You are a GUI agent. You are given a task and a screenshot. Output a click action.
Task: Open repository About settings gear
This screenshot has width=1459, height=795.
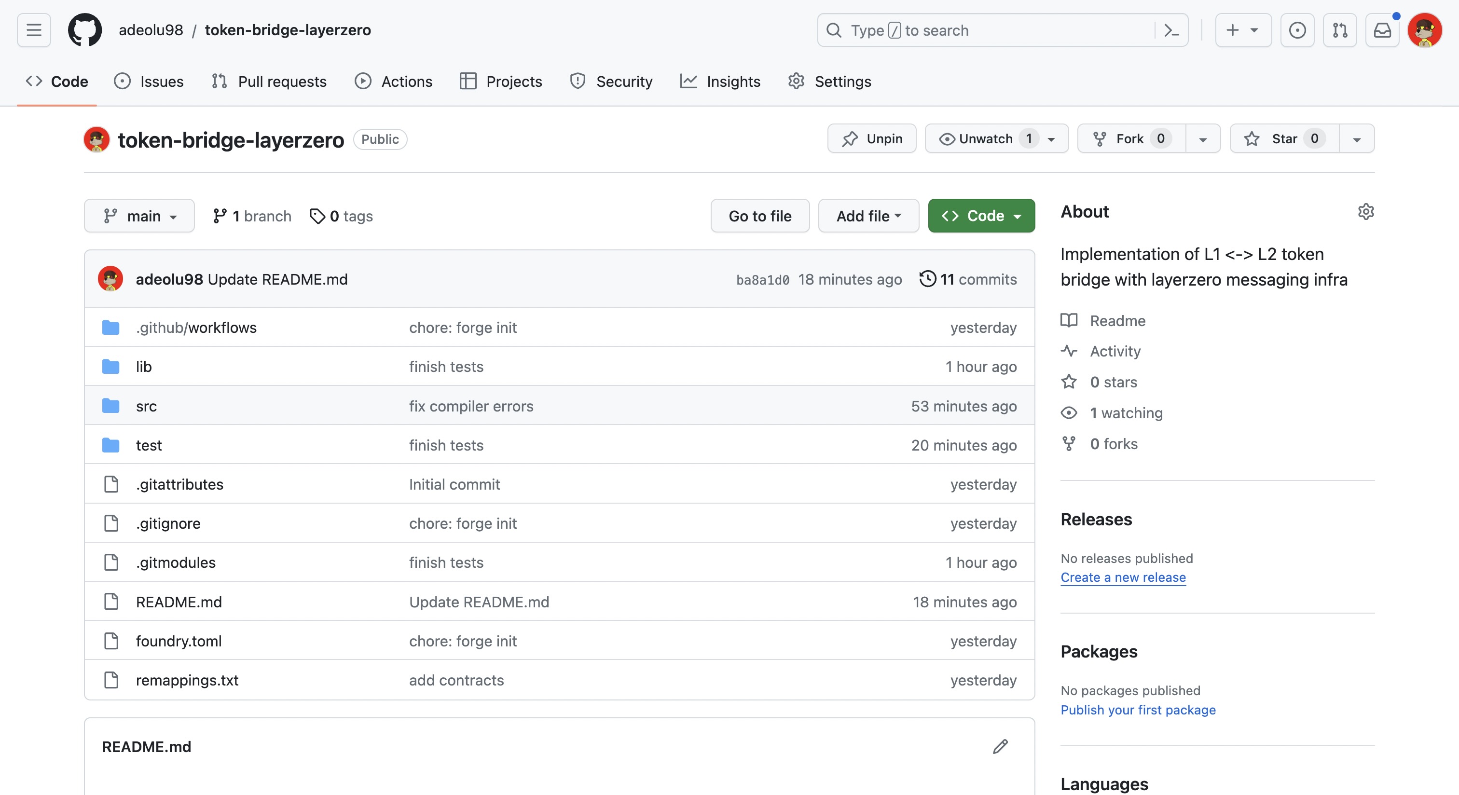[x=1365, y=211]
